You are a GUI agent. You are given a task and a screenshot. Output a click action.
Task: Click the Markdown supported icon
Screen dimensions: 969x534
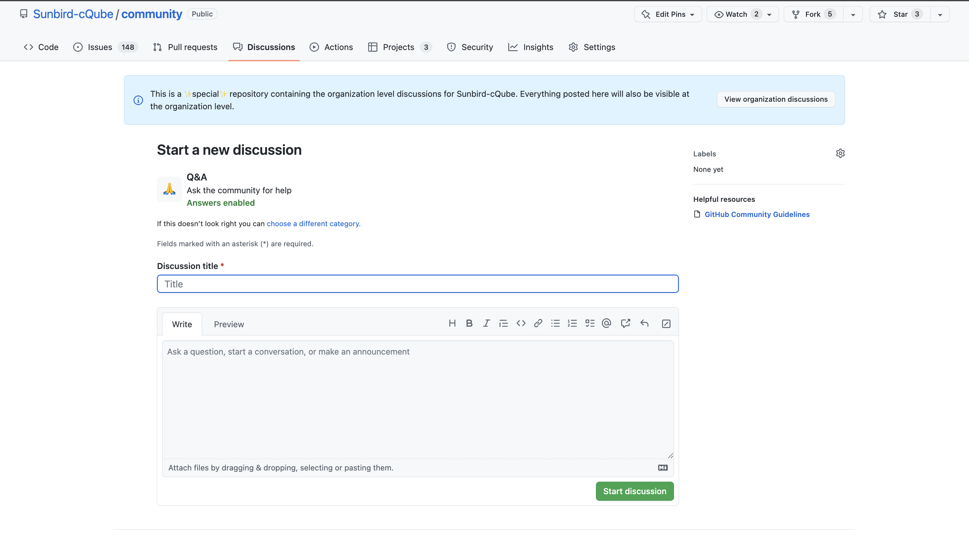[x=663, y=468]
